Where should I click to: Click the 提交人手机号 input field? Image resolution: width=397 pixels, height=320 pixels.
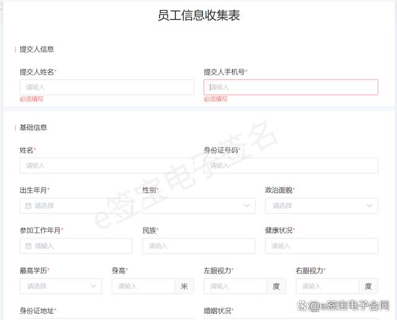(290, 87)
